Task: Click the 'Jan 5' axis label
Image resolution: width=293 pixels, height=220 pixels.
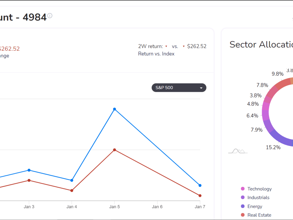Action: coord(115,207)
